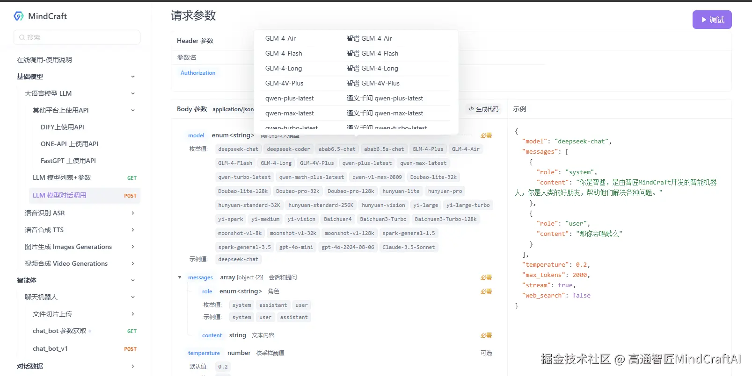Image resolution: width=752 pixels, height=376 pixels.
Task: Collapse 其他平台上使用API group
Action: click(133, 110)
